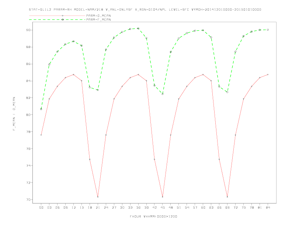Viewport: 292px width, 226px height.
Task: Select red O_MEAN starting point at hour 00
Action: (41, 135)
